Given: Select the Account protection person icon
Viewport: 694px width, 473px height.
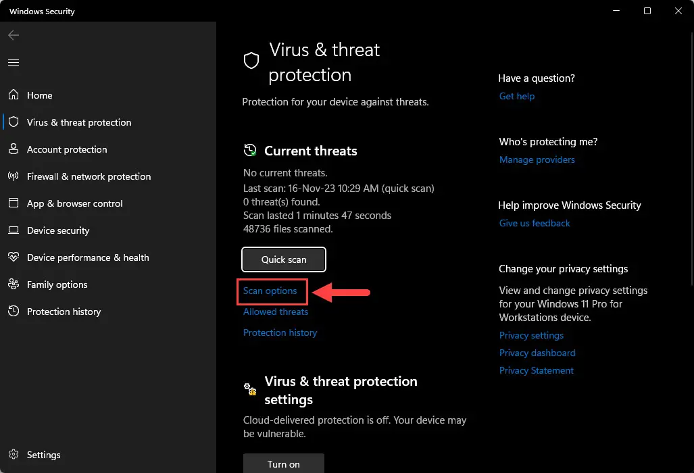Looking at the screenshot, I should [x=14, y=149].
